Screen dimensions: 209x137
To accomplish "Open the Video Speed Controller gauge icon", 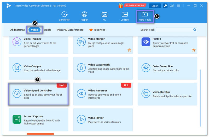I will coord(17,94).
